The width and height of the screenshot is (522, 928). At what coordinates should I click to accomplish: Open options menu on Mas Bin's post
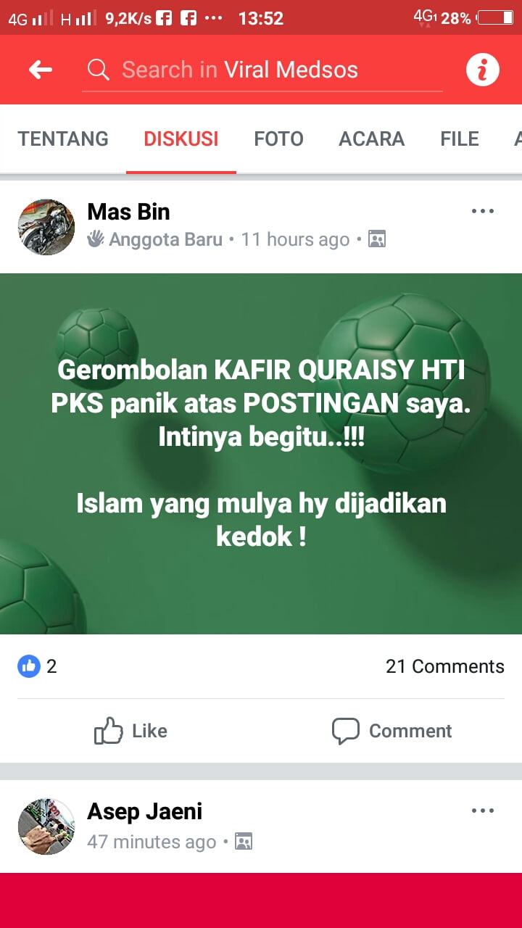(483, 212)
